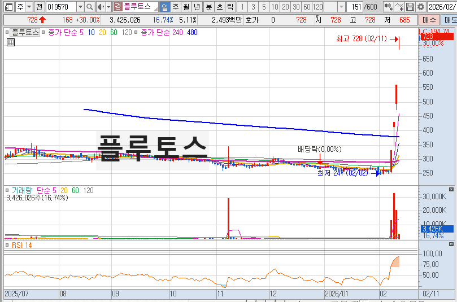The height and width of the screenshot is (302, 457).
Task: Toggle the RSI 14 legend square
Action: pos(7,245)
